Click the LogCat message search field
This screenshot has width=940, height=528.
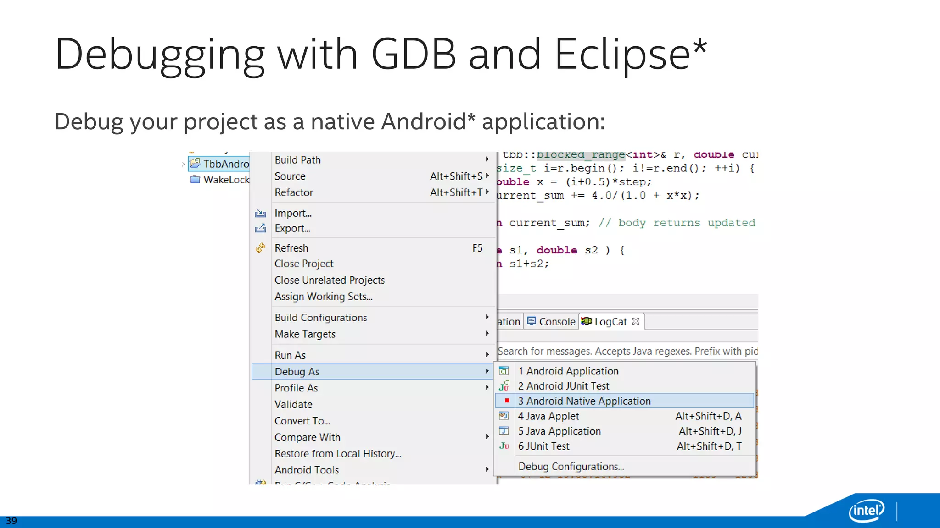click(x=627, y=351)
